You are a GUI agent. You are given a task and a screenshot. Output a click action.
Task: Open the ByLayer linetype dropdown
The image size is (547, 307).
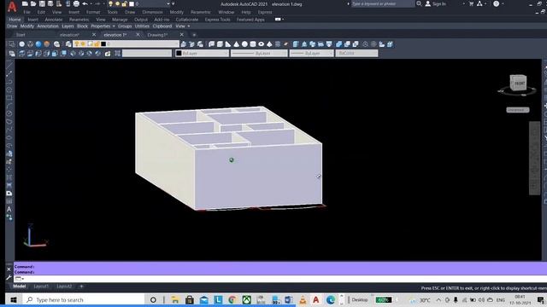[259, 53]
